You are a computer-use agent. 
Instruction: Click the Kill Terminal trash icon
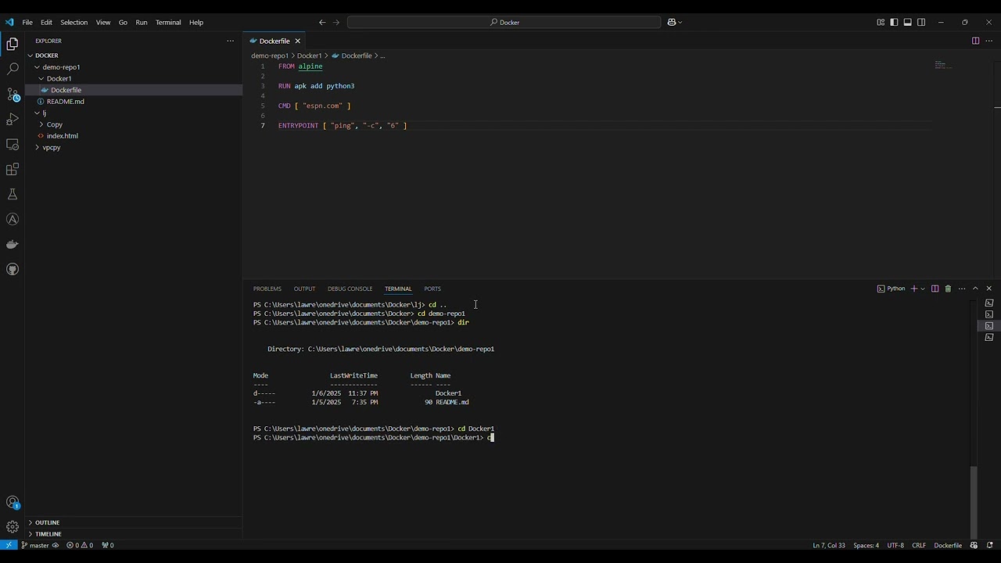click(948, 289)
